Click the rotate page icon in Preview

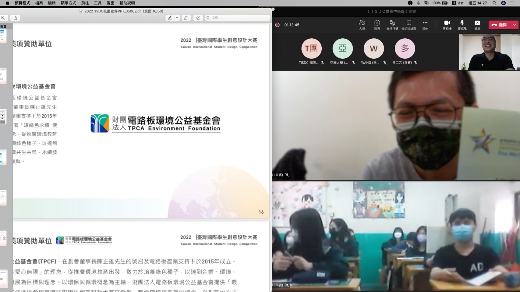186,18
